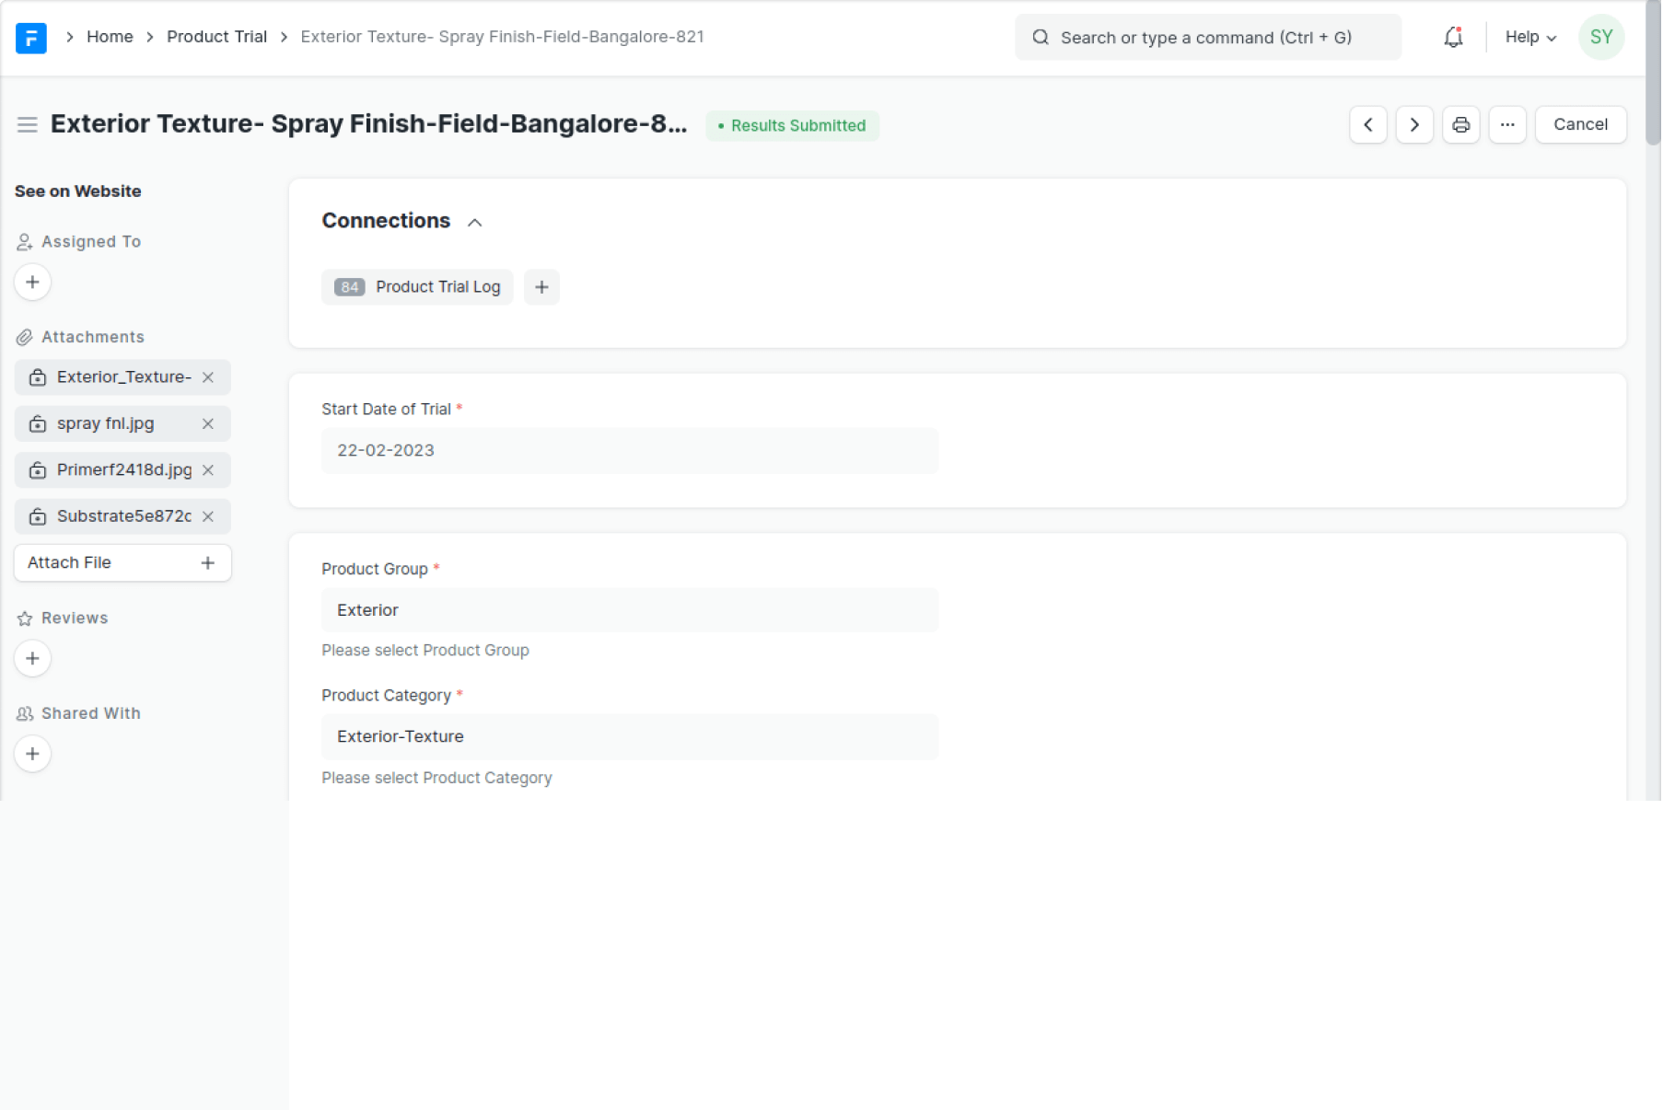Print this Product Trial document
This screenshot has width=1663, height=1110.
coord(1460,125)
